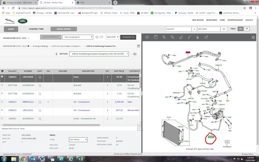The image size is (259, 162).
Task: Open the ADD NOTE dropdown
Action: click(112, 37)
